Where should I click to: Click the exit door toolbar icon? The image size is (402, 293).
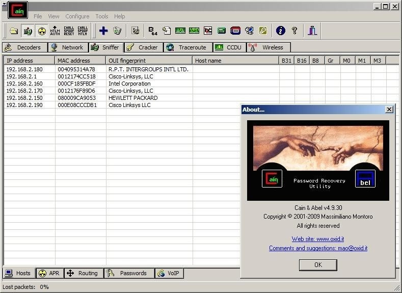pyautogui.click(x=312, y=31)
